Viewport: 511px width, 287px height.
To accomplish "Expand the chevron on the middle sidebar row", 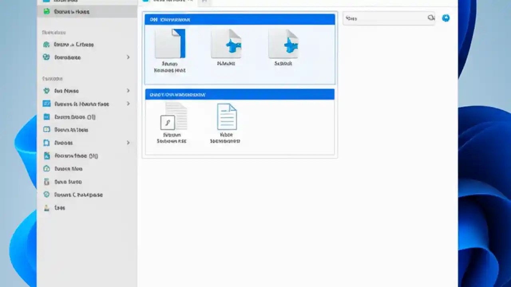I will pos(128,104).
